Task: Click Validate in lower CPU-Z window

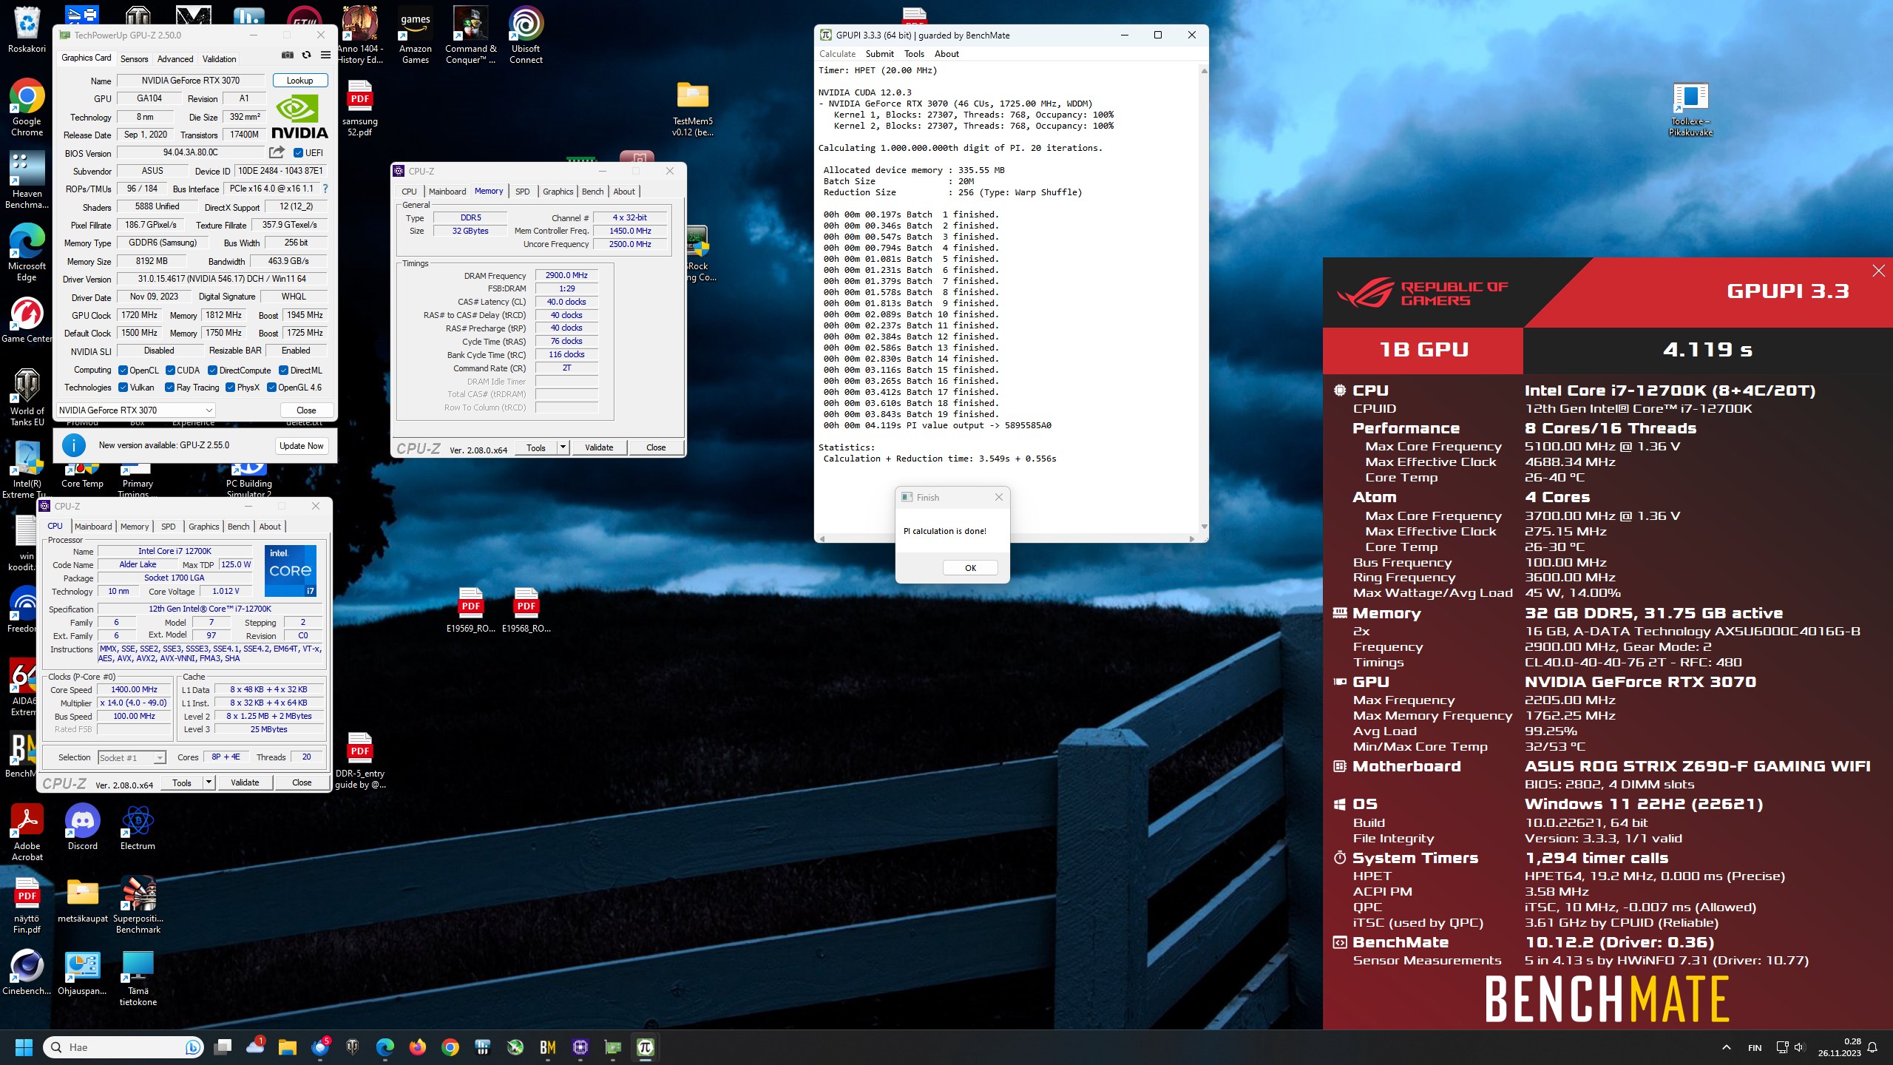Action: pyautogui.click(x=245, y=782)
